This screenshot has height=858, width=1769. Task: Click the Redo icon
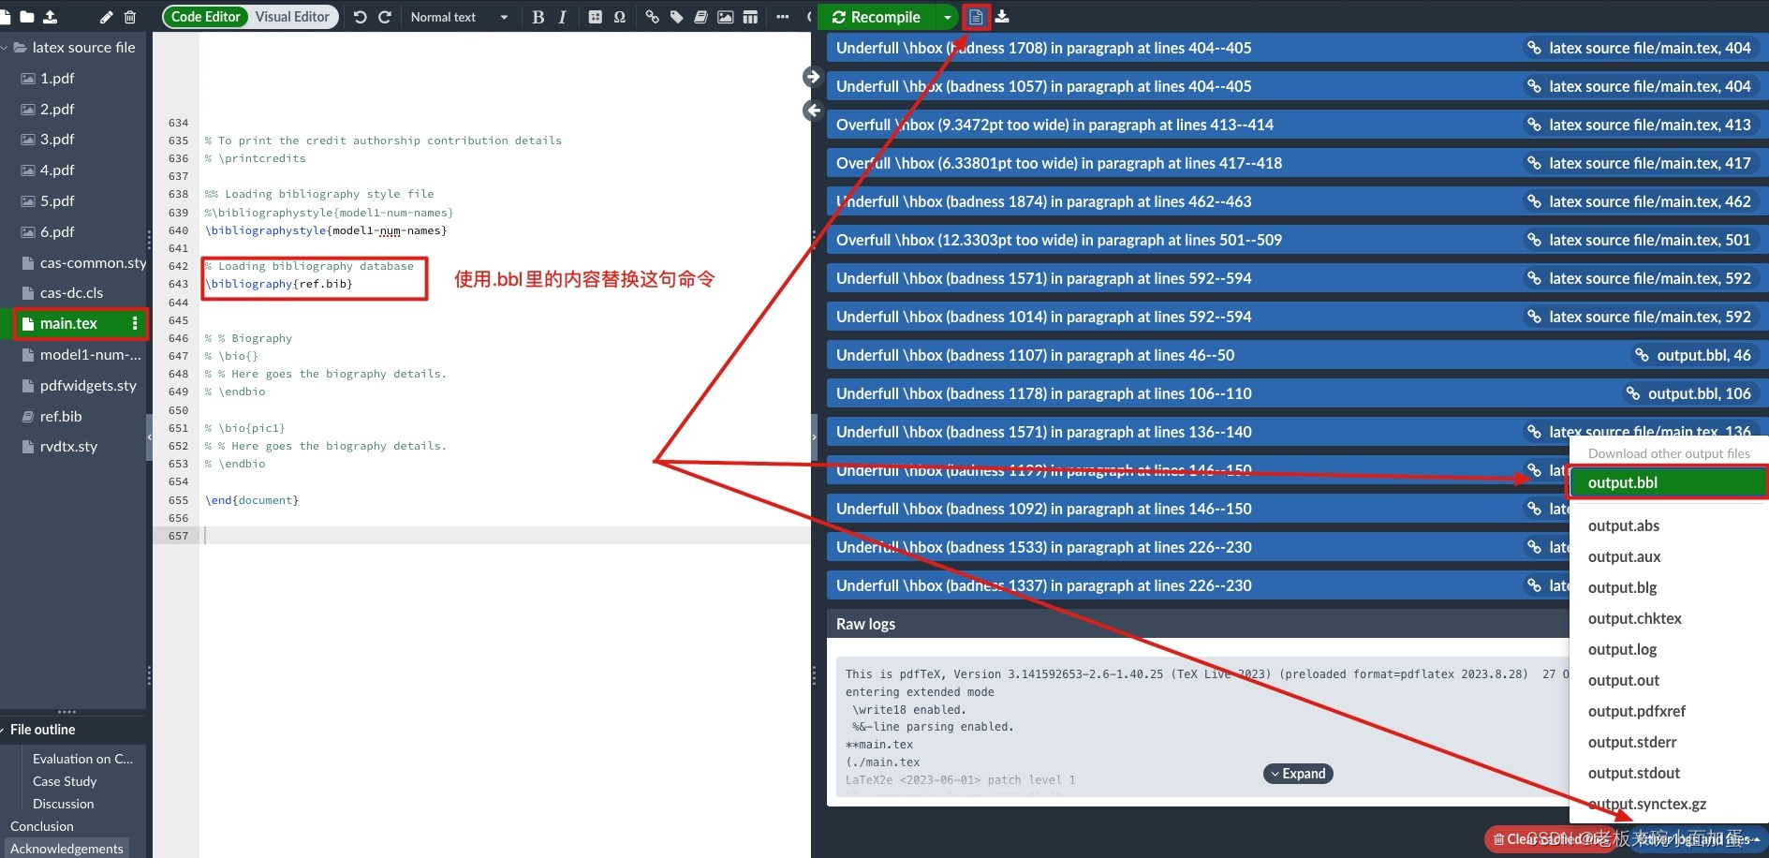(x=385, y=17)
